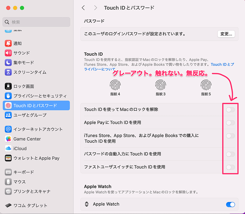
Task: Turn off the Apple Watch unlock switch
Action: click(x=230, y=205)
